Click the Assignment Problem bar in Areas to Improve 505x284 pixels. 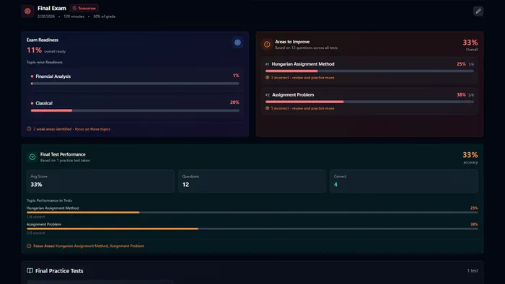369,102
